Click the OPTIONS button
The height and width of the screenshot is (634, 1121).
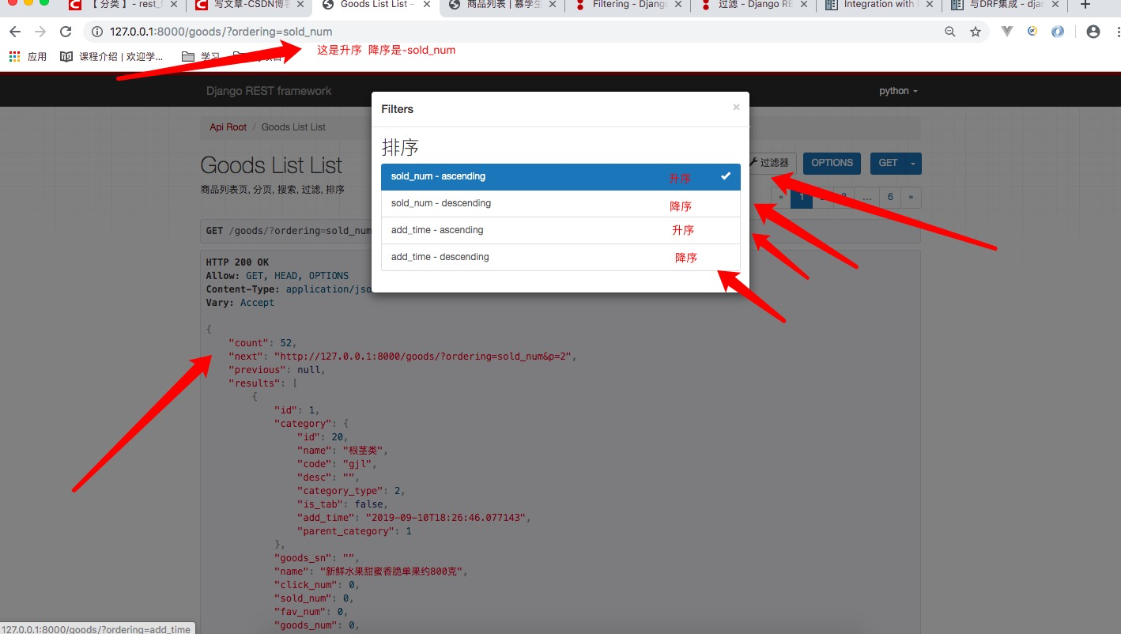coord(832,164)
